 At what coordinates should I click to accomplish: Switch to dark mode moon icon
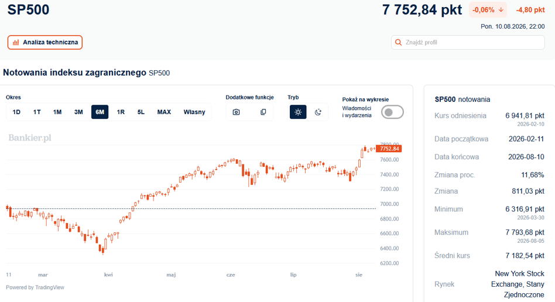(318, 112)
